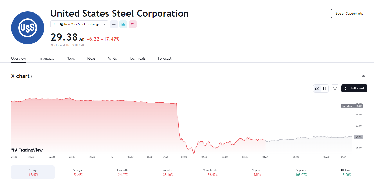Click the See on Supercharts button
Screen dimensions: 374x182
point(349,14)
